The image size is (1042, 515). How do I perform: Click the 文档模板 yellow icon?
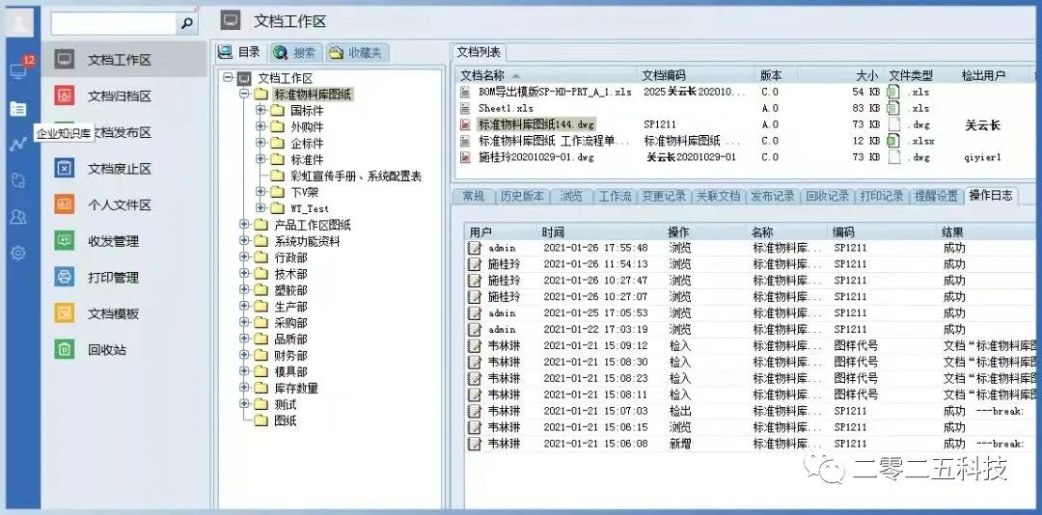(x=65, y=313)
